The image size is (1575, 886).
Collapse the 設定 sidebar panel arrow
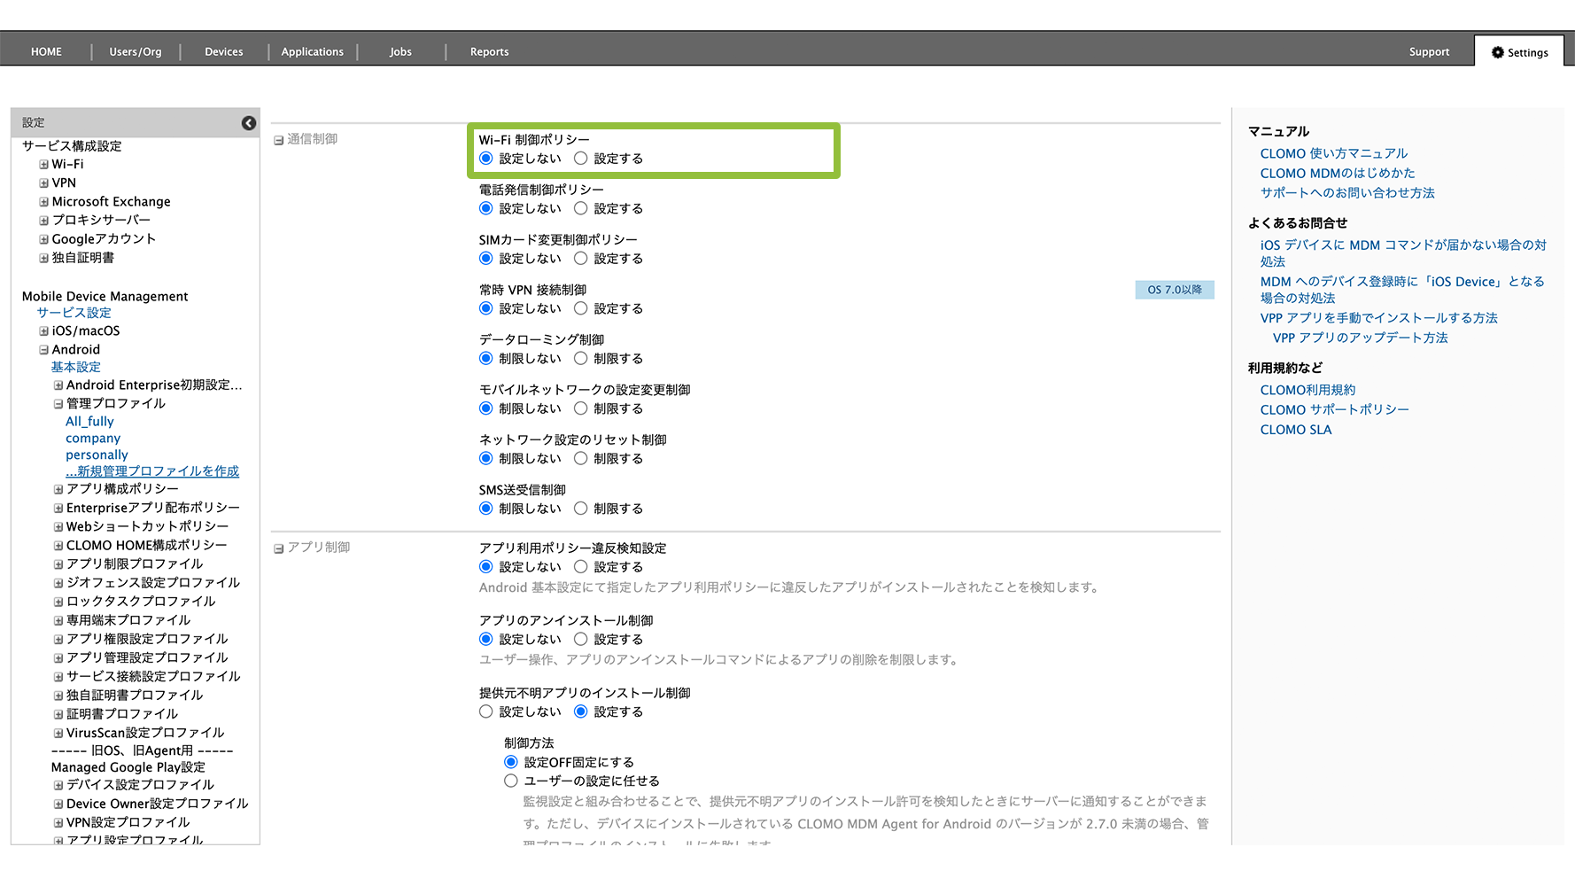tap(249, 123)
